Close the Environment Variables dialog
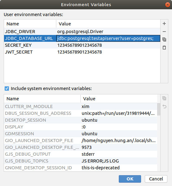Image resolution: width=172 pixels, height=186 pixels. tap(167, 5)
